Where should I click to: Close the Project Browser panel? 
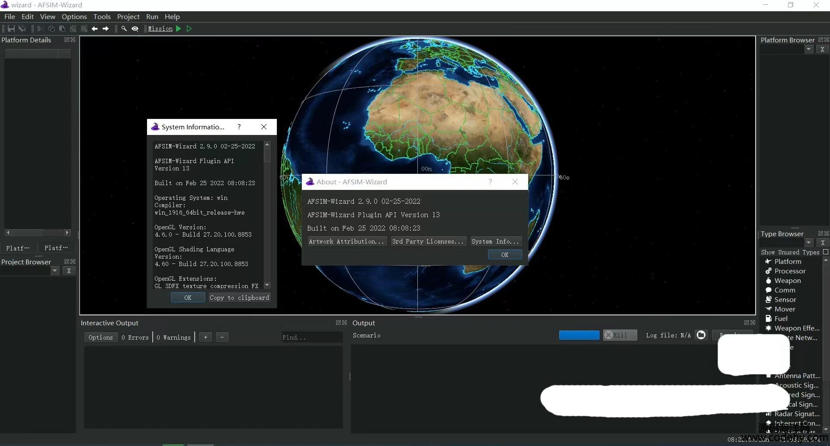(x=73, y=262)
